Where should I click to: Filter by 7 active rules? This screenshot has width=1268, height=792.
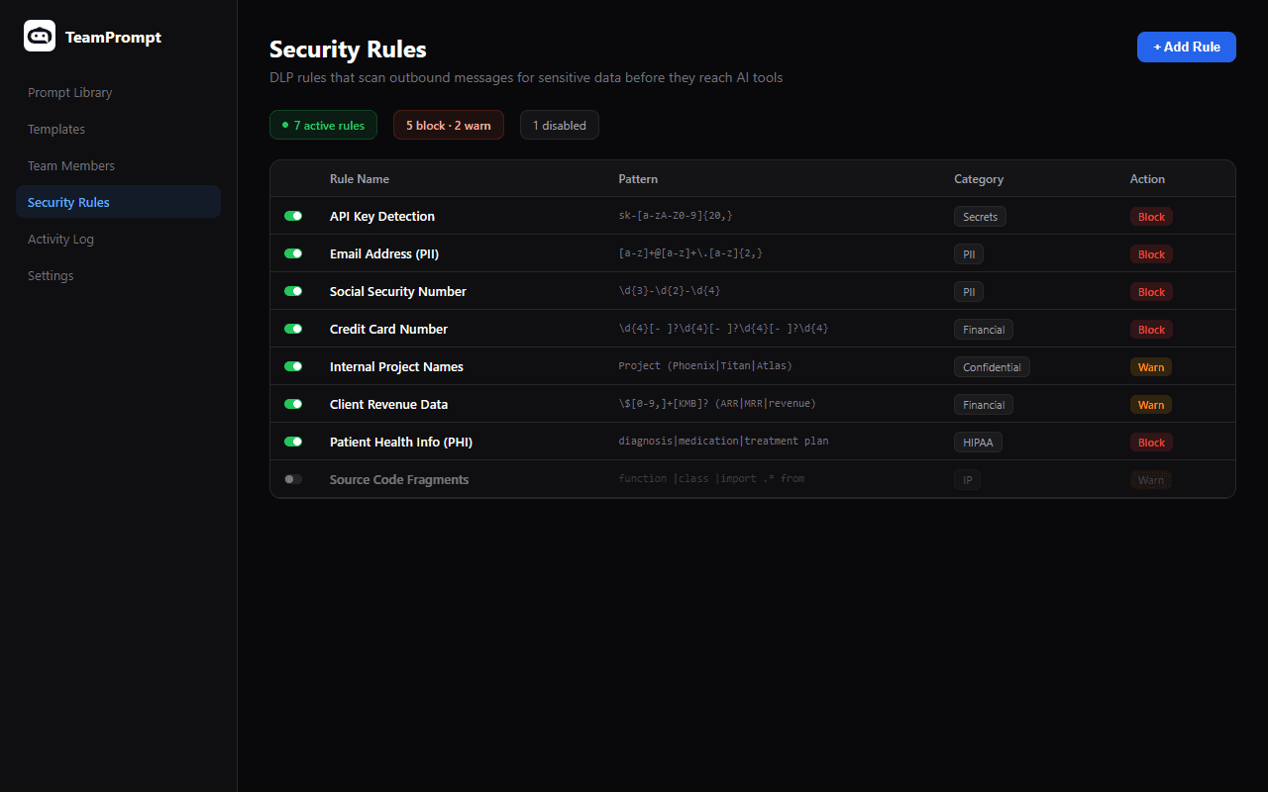coord(323,125)
